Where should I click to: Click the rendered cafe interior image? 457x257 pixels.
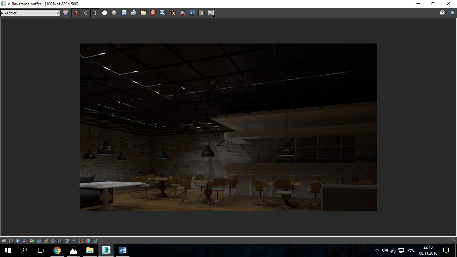[228, 127]
